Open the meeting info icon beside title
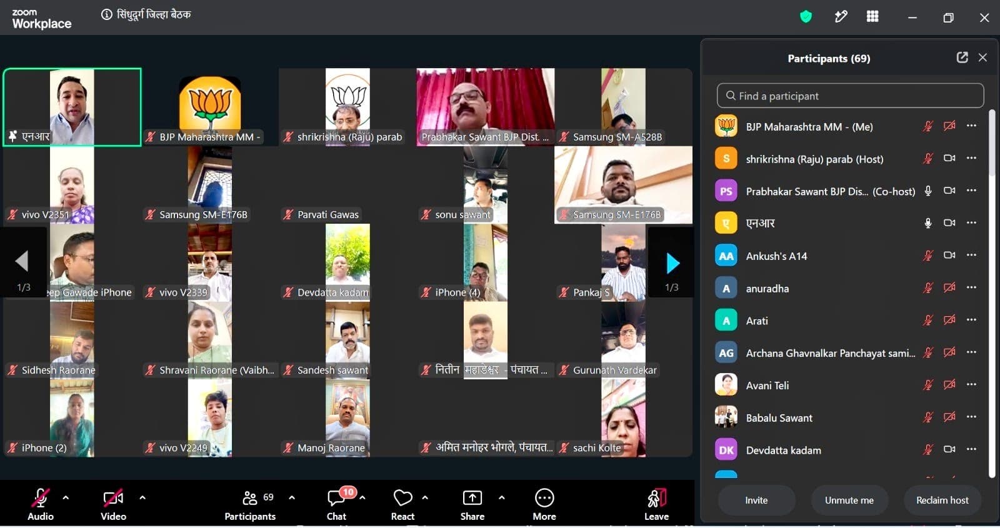This screenshot has height=528, width=1000. point(107,14)
